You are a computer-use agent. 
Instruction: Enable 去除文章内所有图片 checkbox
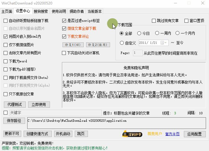[x=5, y=53]
